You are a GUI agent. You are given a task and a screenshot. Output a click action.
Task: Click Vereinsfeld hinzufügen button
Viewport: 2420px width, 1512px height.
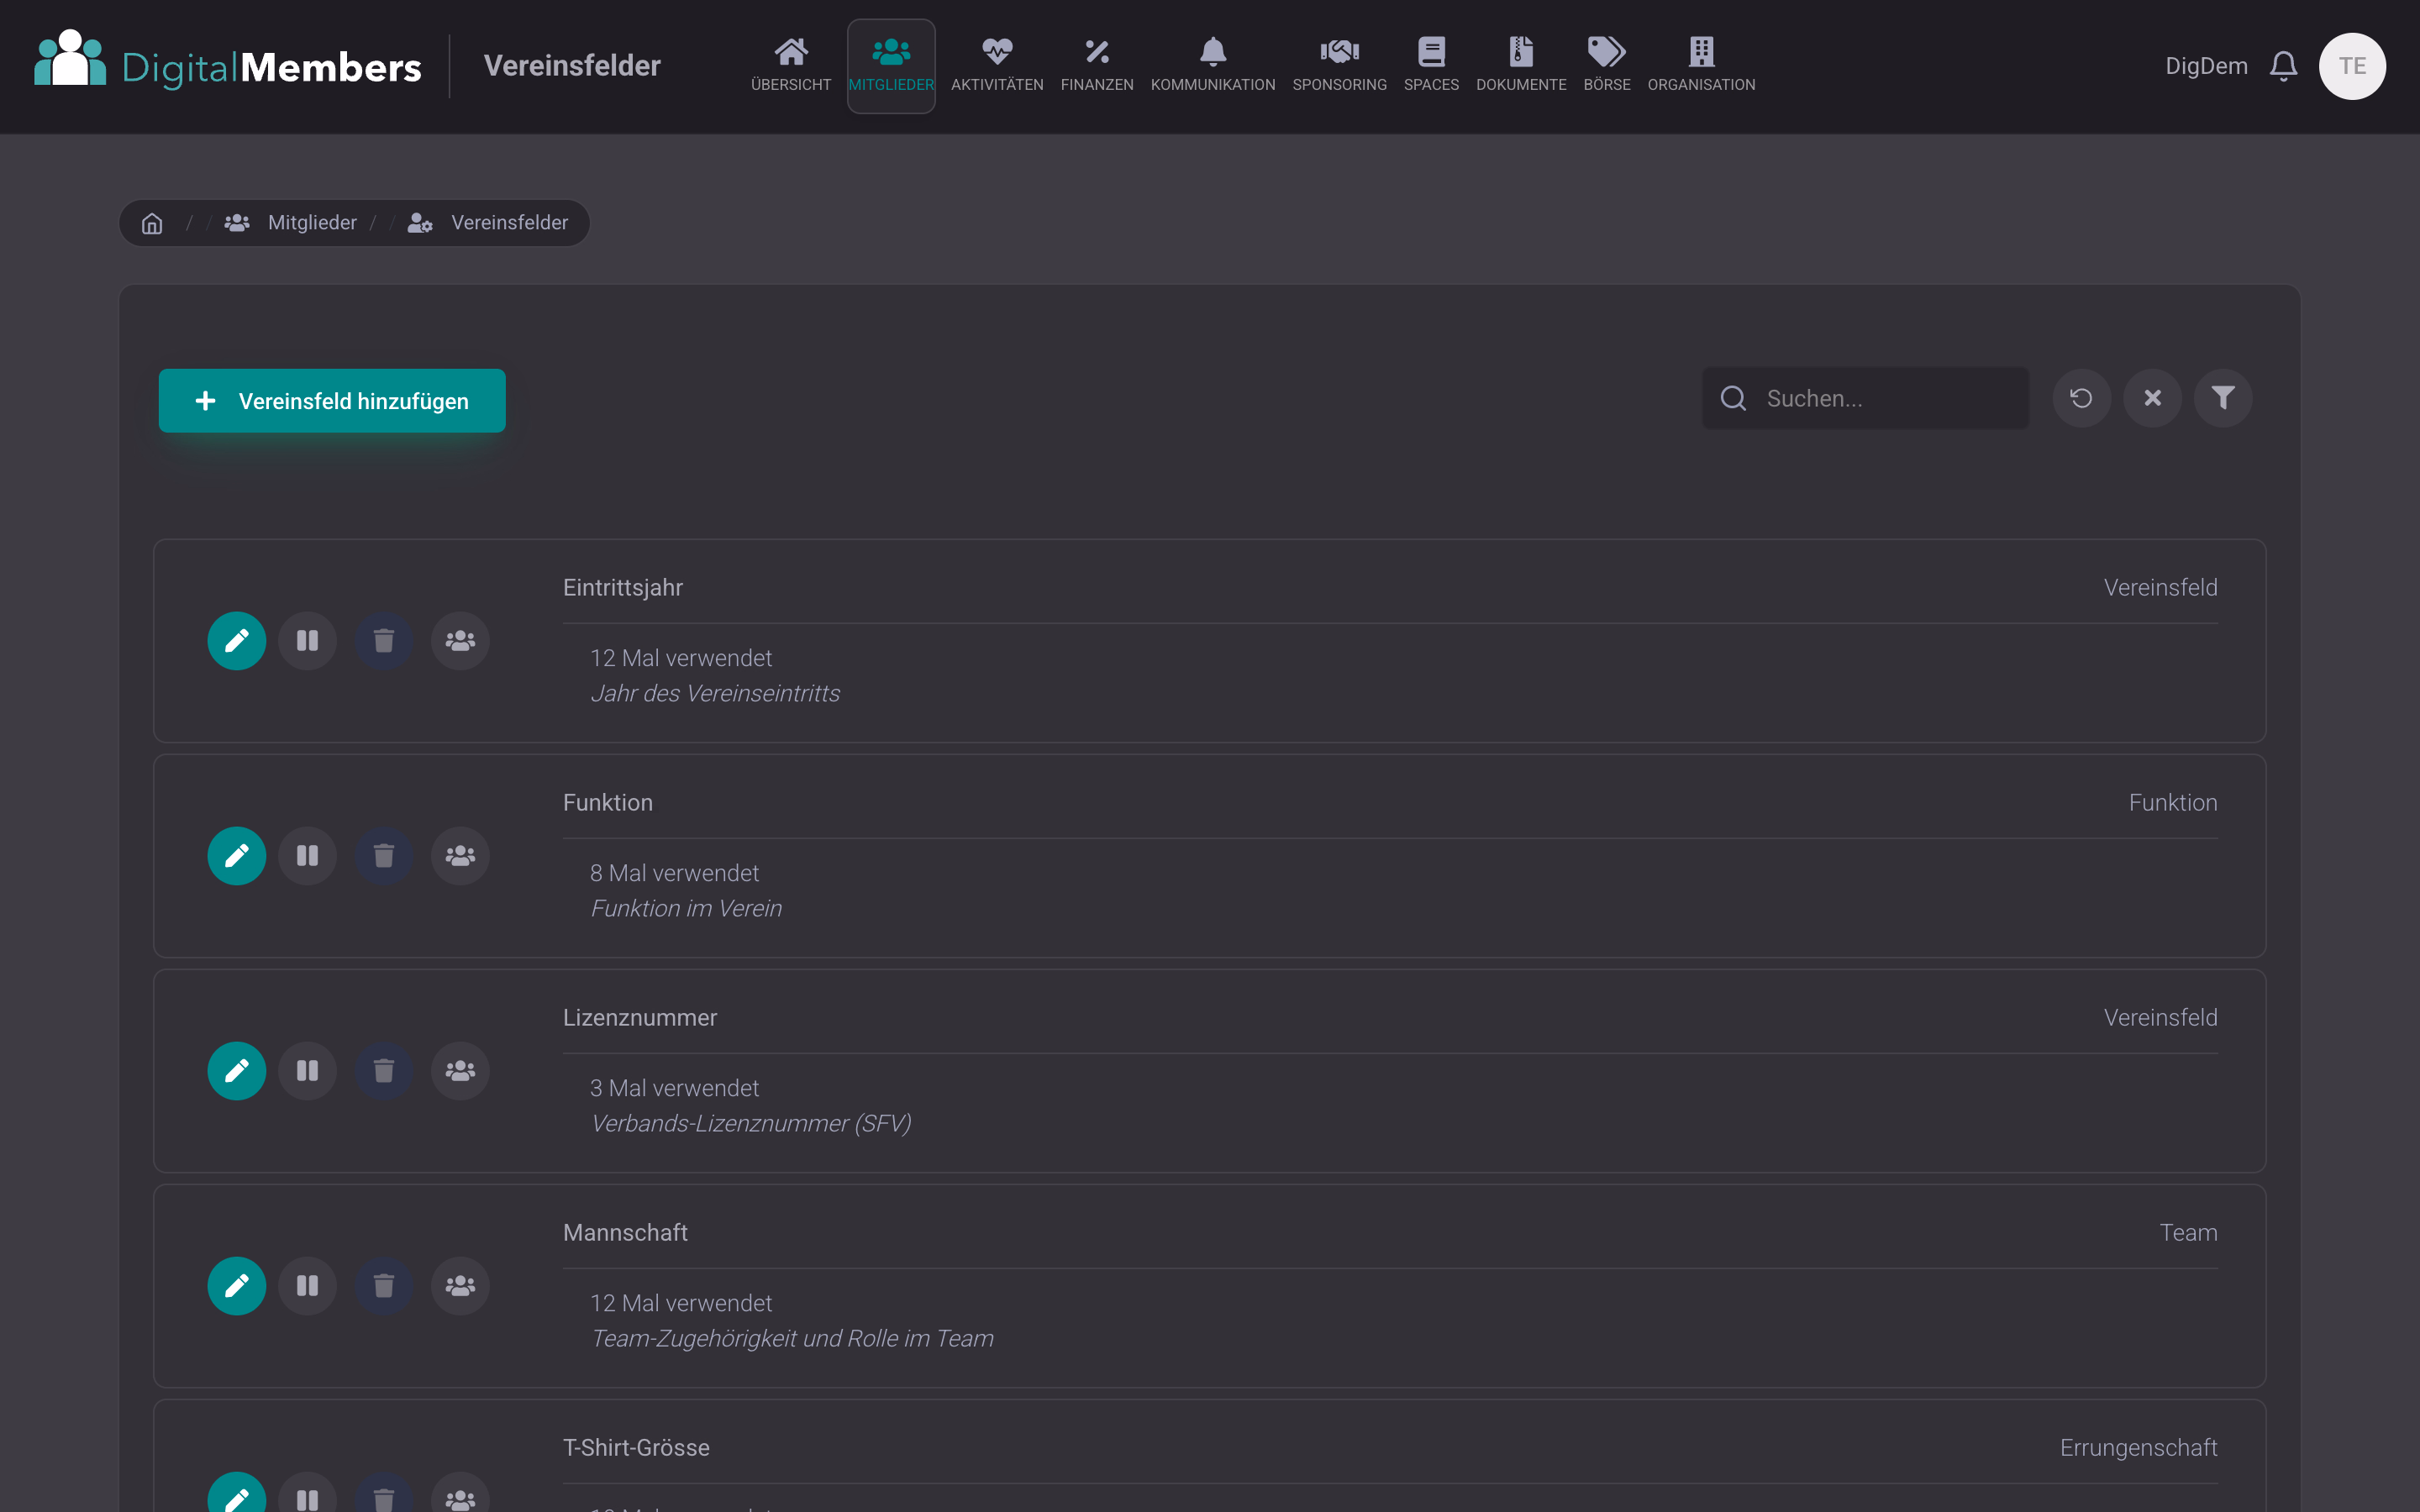[332, 401]
